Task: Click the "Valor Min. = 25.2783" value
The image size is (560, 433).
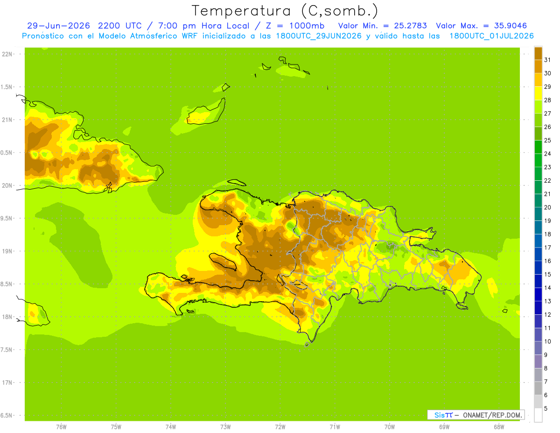Action: [382, 26]
